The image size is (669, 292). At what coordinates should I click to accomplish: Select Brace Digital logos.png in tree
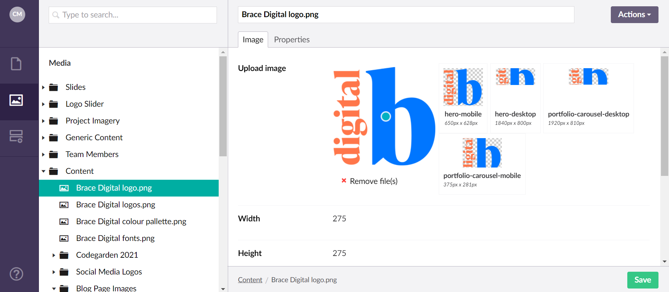(116, 205)
